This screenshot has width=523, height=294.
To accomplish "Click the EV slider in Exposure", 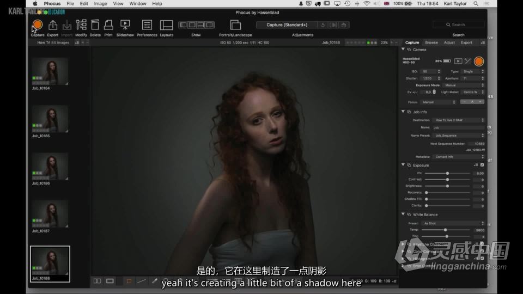I will pyautogui.click(x=447, y=173).
